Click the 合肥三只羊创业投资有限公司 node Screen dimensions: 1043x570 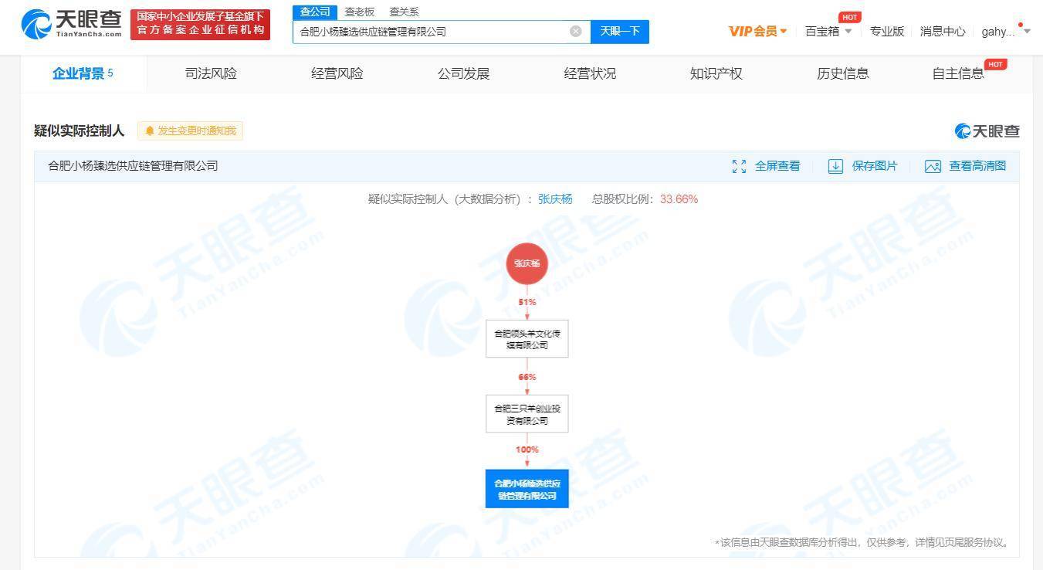coord(527,413)
